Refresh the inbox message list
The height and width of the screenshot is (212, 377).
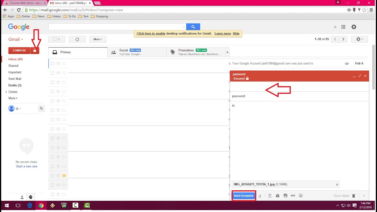(77, 39)
